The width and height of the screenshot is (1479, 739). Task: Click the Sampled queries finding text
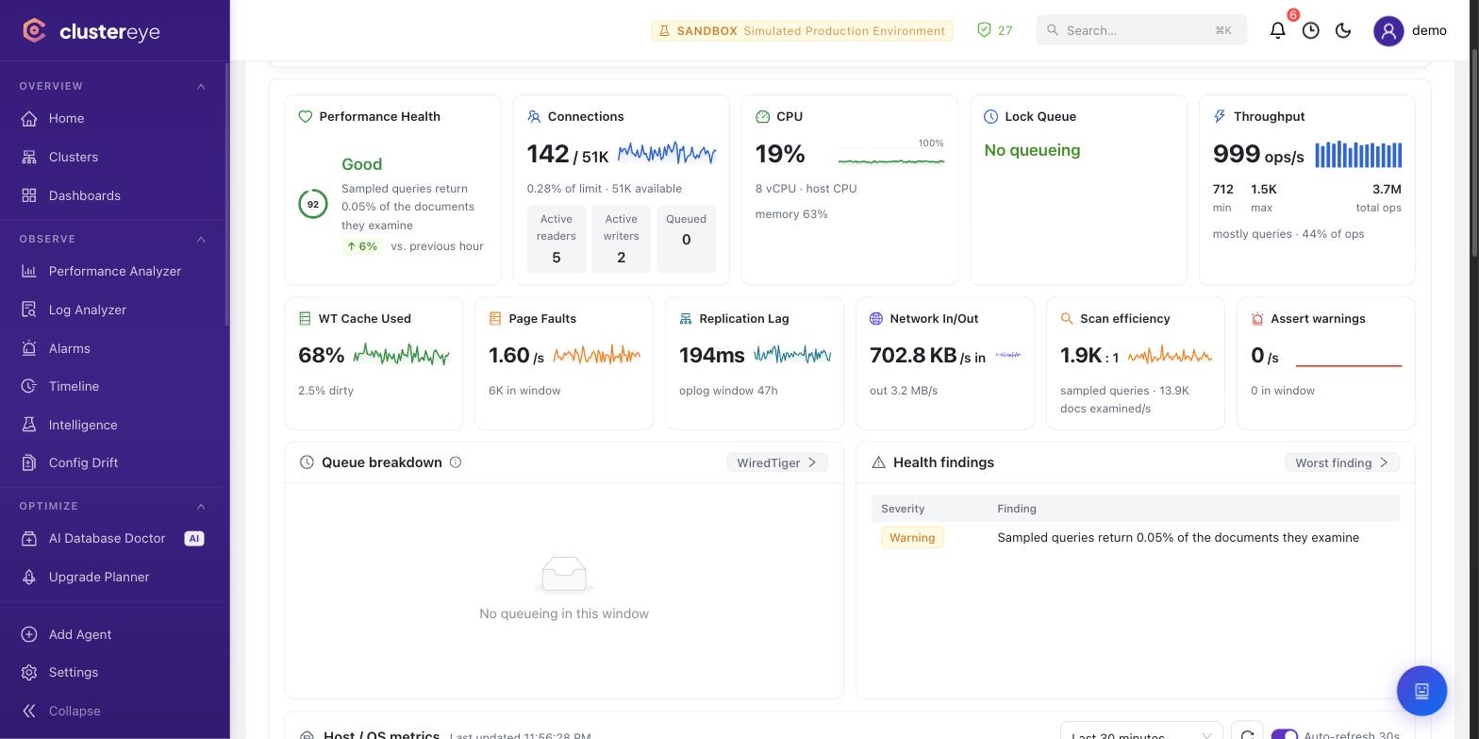1178,538
